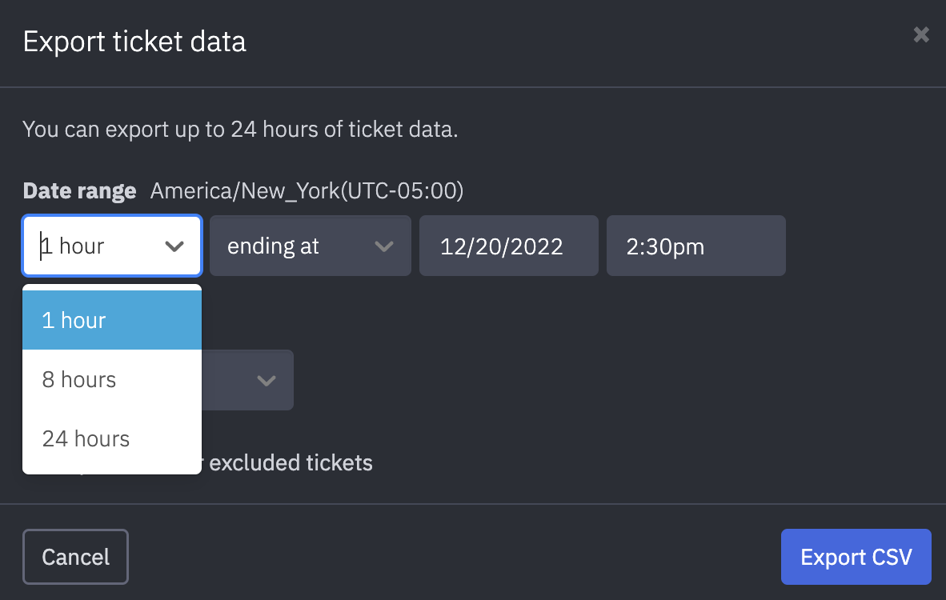Click the 12/20/2022 date field
Screen dimensions: 946x600
click(508, 246)
